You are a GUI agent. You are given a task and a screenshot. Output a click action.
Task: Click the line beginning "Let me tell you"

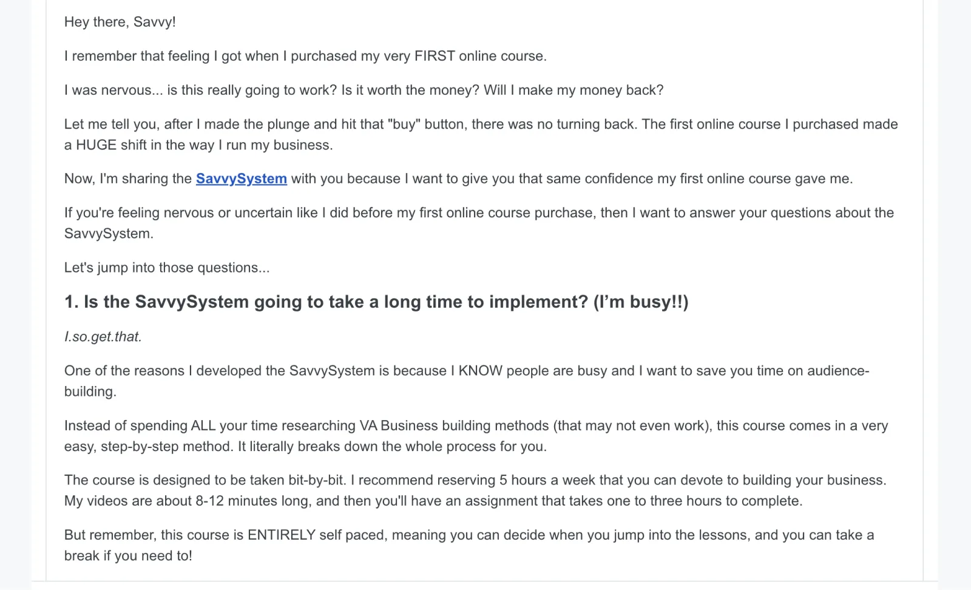click(x=481, y=124)
